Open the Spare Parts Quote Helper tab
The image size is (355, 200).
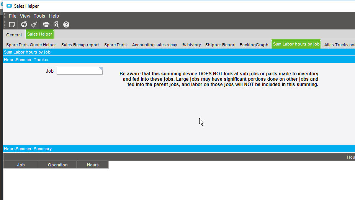[x=31, y=45]
